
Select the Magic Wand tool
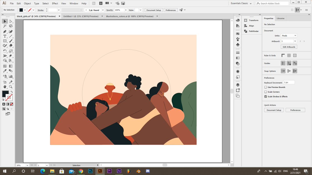(x=5, y=26)
